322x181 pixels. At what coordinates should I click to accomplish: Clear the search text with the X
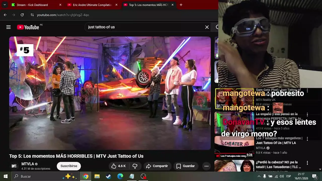click(x=207, y=27)
